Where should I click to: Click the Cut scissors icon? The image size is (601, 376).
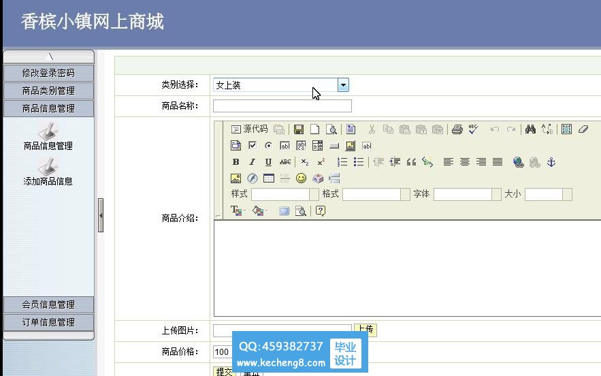click(372, 129)
